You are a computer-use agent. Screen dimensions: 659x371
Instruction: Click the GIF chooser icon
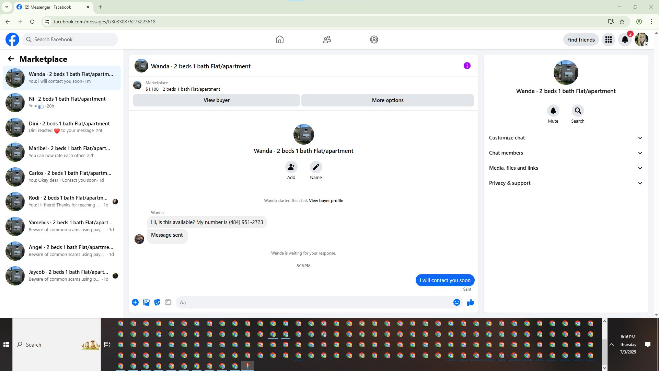click(x=168, y=303)
